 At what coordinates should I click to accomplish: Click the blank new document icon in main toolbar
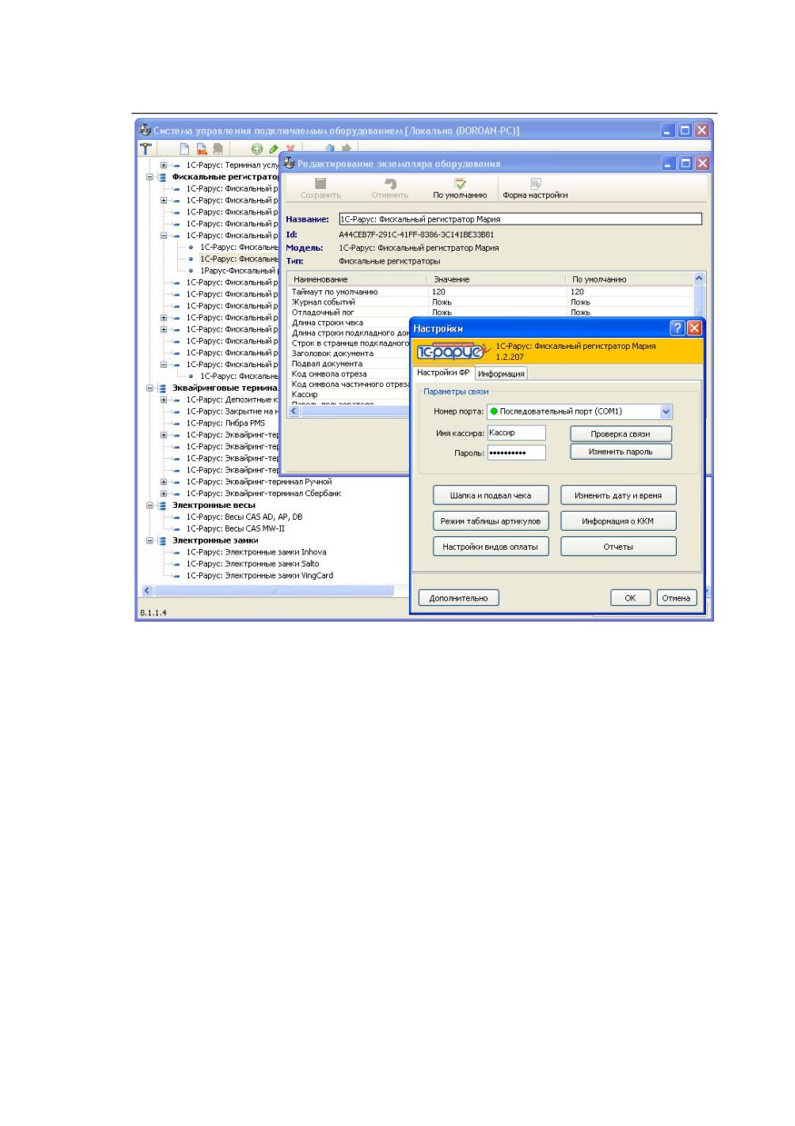(x=184, y=148)
